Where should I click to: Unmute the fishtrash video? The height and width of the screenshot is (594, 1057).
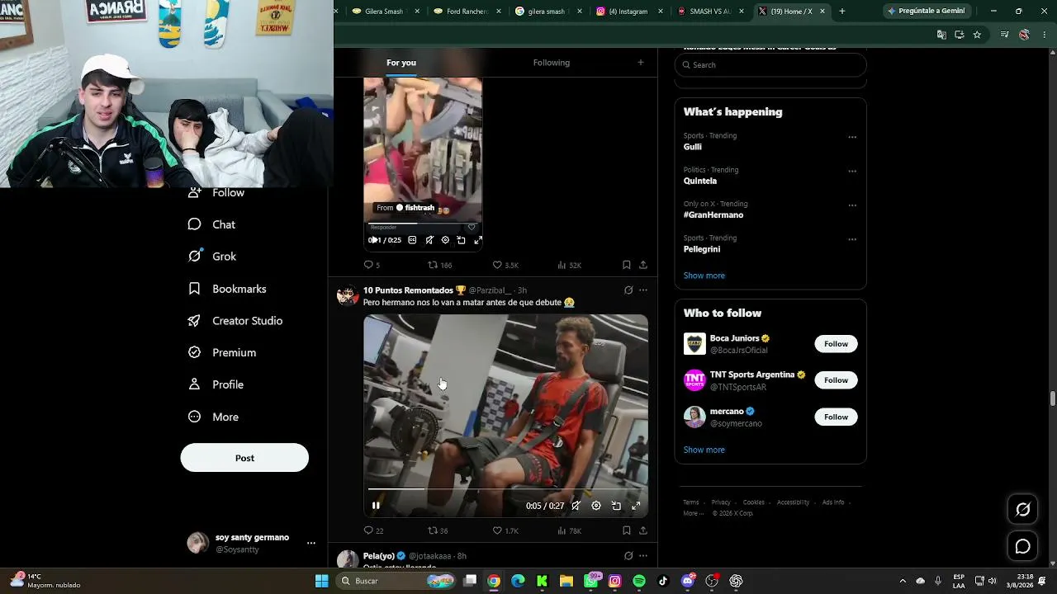[x=429, y=240]
